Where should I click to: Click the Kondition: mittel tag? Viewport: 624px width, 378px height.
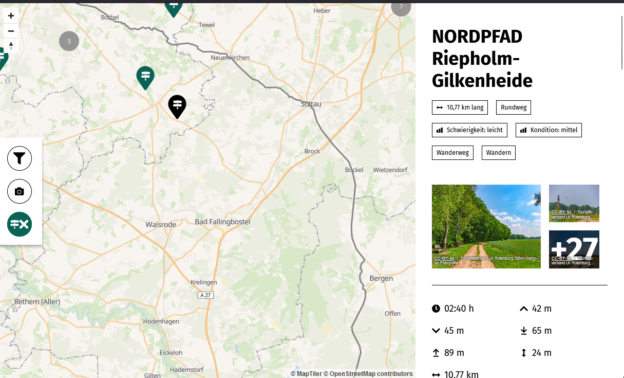point(549,130)
